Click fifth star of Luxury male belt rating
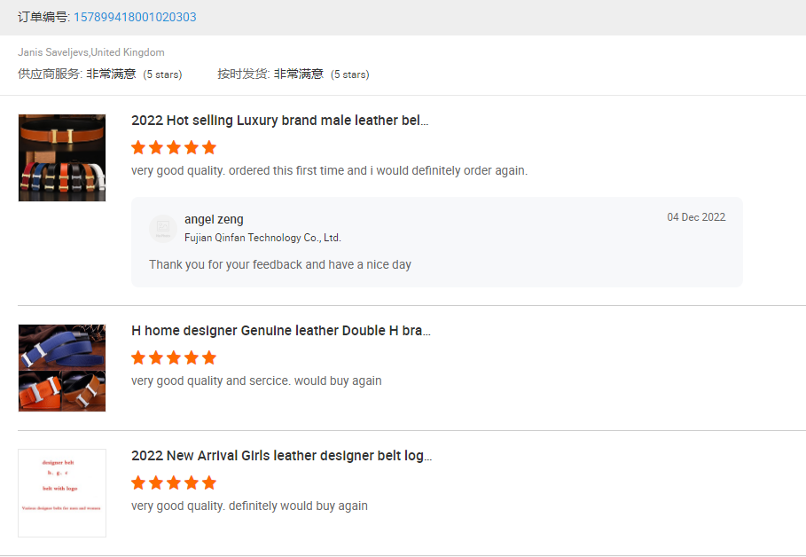This screenshot has height=557, width=806. (209, 147)
